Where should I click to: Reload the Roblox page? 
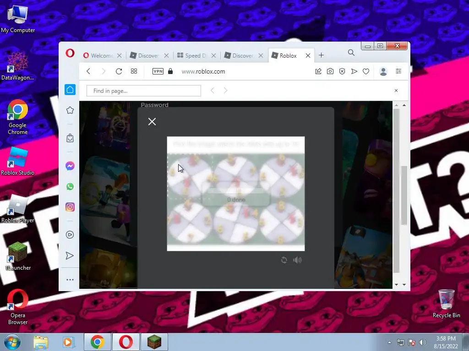tap(119, 71)
